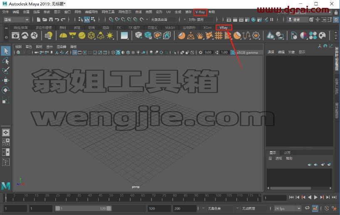Open the sRGB gamma view transform dropdown

[x=247, y=52]
